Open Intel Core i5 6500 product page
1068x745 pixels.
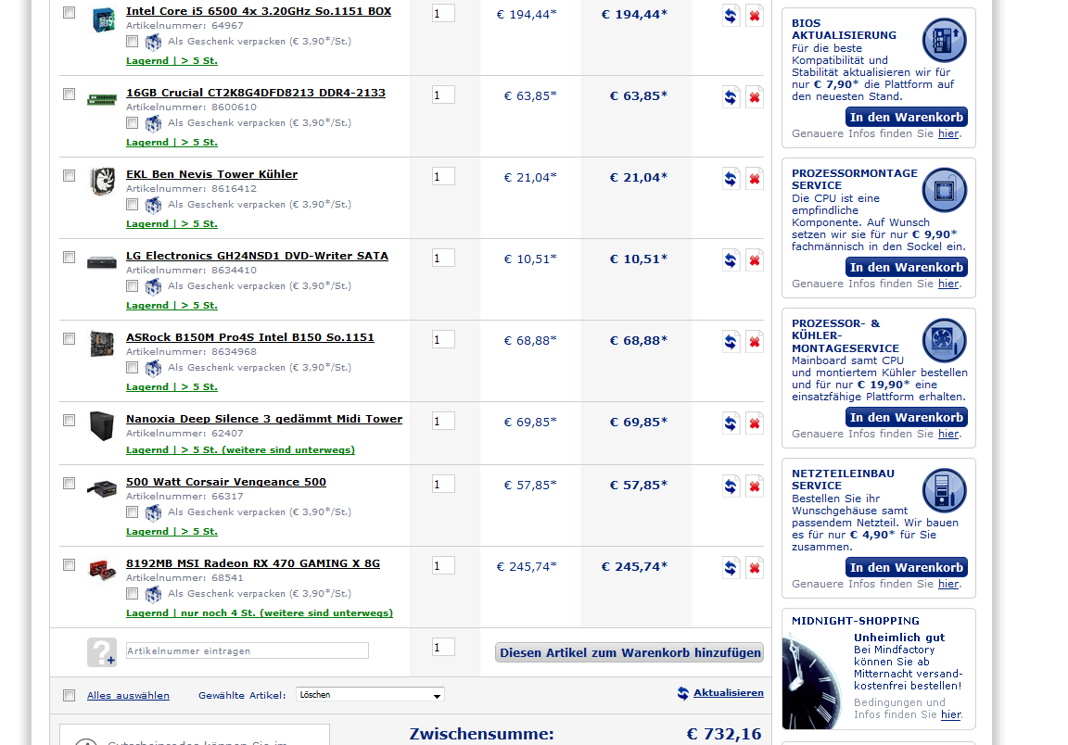coord(259,11)
